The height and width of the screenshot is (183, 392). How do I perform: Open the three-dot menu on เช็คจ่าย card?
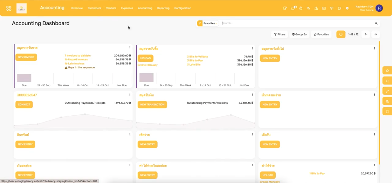pos(252,134)
